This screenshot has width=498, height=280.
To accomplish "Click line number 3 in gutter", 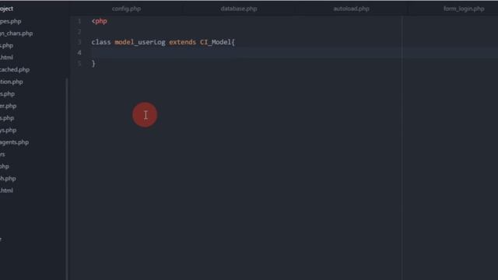I will click(x=79, y=42).
